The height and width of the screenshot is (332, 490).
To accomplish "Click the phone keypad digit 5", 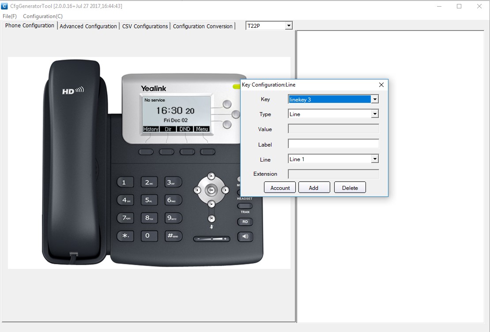I will point(149,200).
